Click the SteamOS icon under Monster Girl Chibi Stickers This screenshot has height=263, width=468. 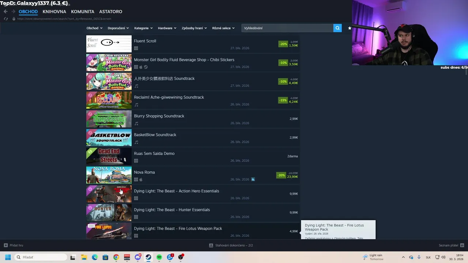point(146,67)
